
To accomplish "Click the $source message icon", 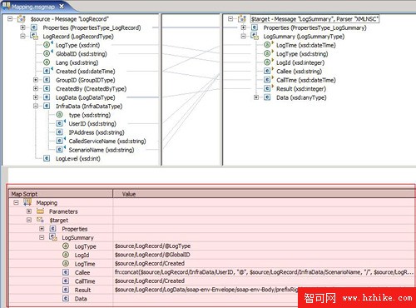I will tap(22, 19).
